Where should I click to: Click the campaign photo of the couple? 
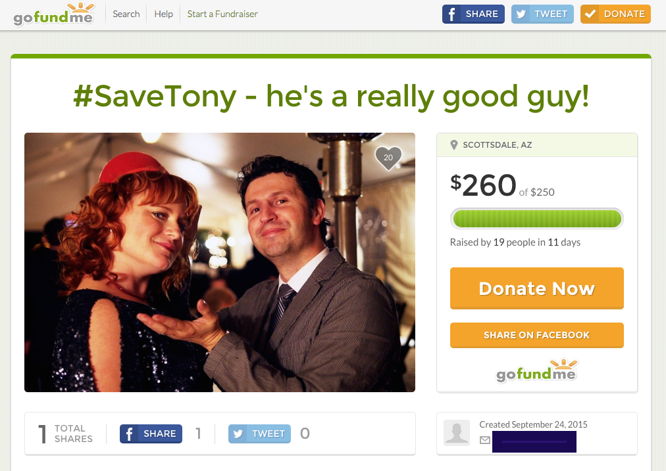[220, 262]
